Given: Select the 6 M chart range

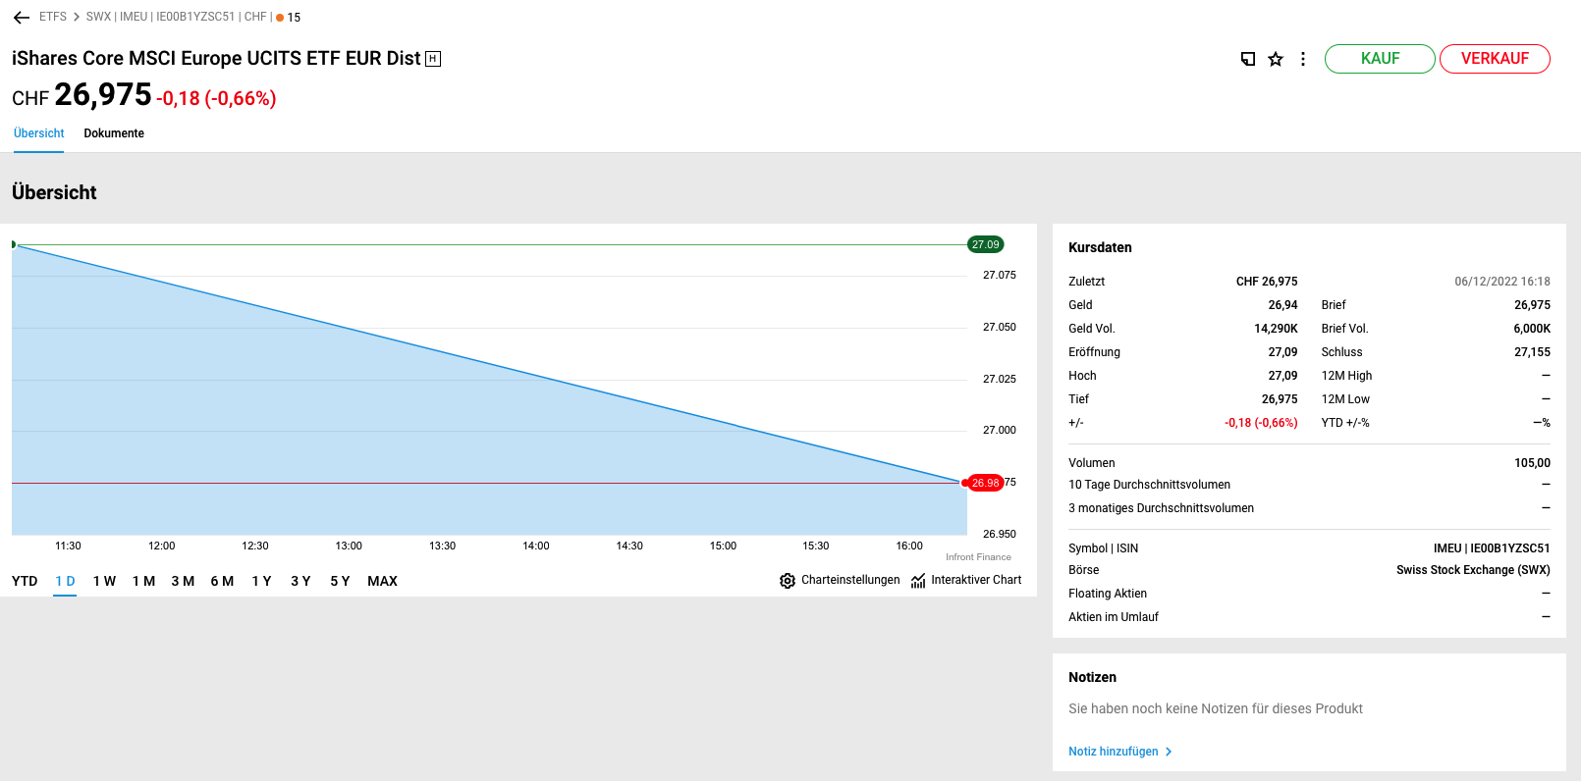Looking at the screenshot, I should (x=222, y=581).
